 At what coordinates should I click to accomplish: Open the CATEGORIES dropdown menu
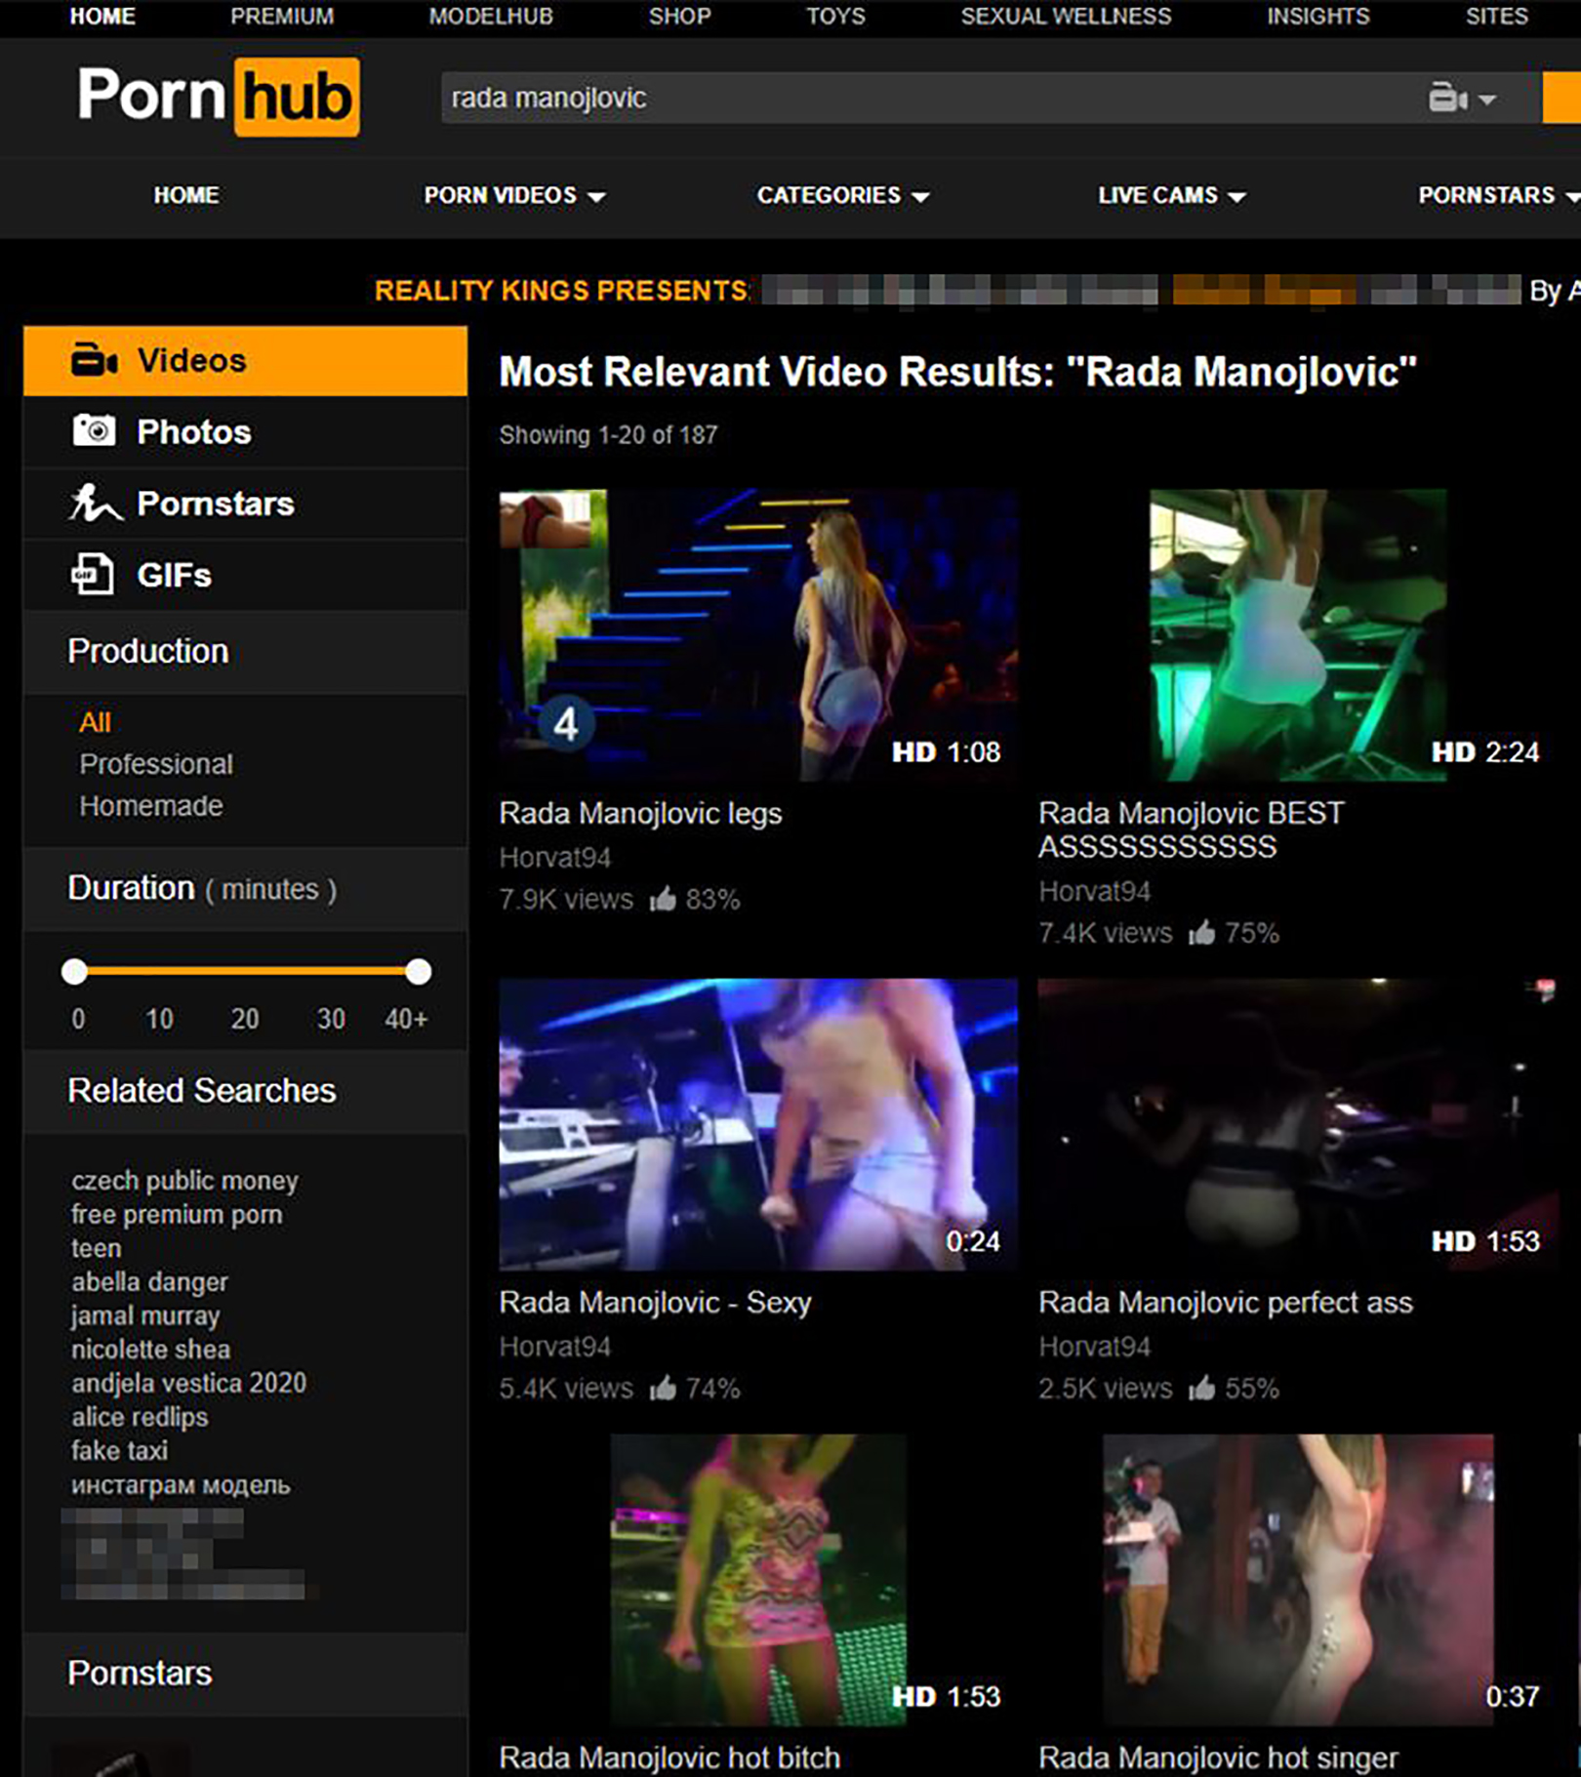click(841, 195)
